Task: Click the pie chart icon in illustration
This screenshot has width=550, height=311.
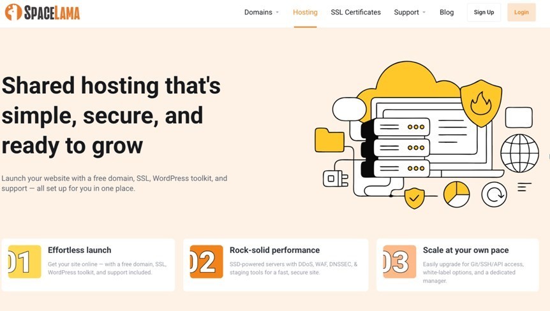Action: [456, 194]
